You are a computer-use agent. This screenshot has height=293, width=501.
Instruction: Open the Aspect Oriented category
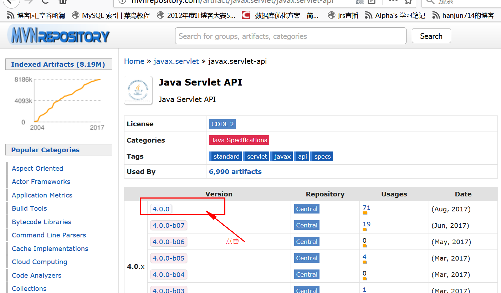tap(37, 168)
